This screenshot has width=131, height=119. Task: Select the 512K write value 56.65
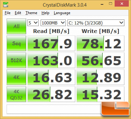pos(100,60)
